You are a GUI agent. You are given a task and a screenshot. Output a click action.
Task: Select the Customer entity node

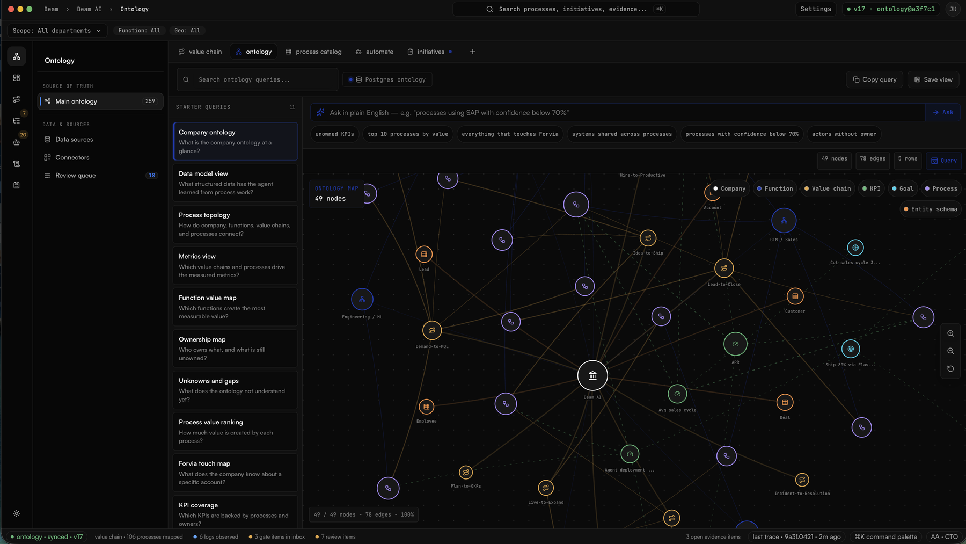coord(795,296)
